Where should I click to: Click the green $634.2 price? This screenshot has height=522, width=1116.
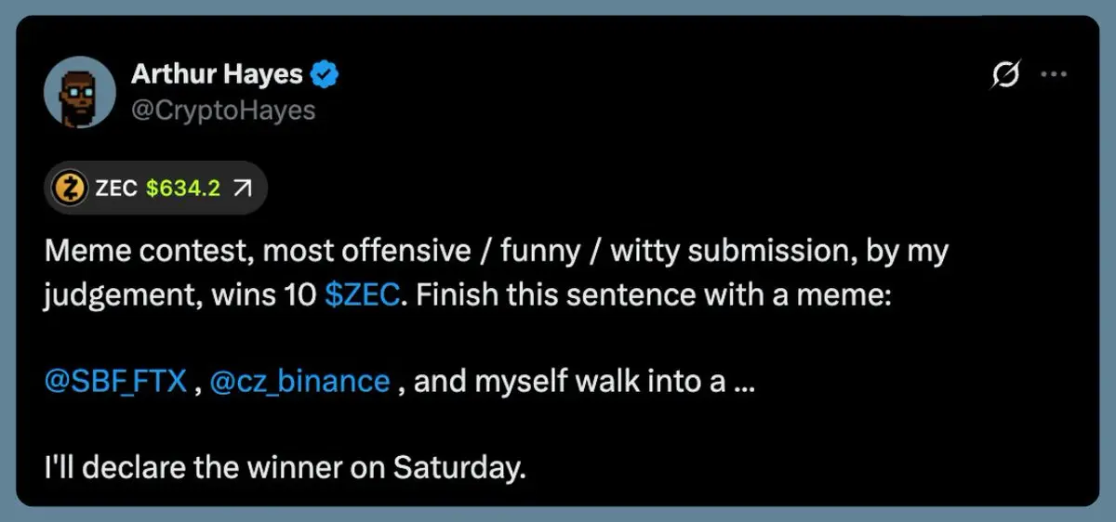tap(183, 189)
